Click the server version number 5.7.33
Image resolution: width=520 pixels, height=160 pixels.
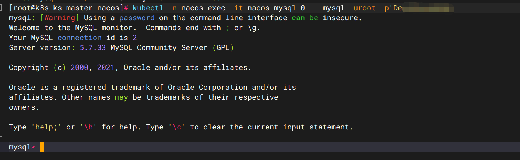point(91,47)
